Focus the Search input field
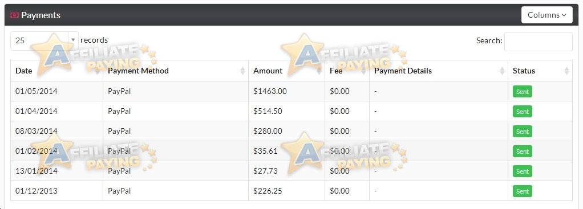Screen dimensions: 583x209 point(539,41)
